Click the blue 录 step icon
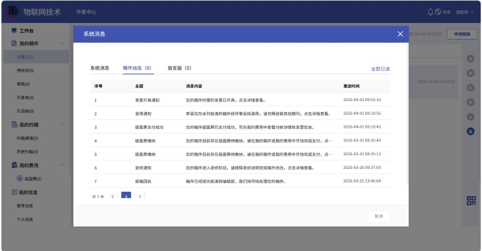This screenshot has height=251, width=482. pyautogui.click(x=470, y=132)
